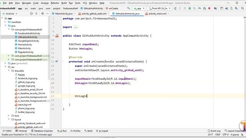This screenshot has height=138, width=246.
Task: Collapse the drawable folder
Action: tap(9, 71)
